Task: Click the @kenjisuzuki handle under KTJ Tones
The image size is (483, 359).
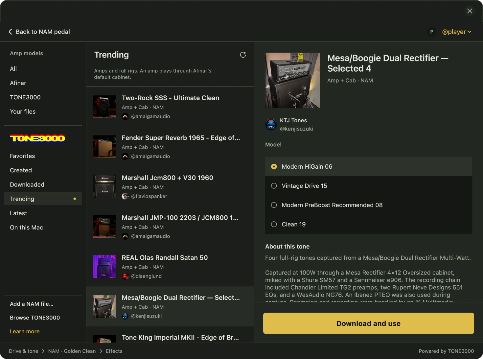Action: point(296,129)
